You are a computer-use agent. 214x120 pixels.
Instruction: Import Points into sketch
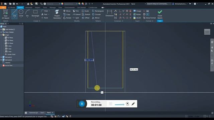[x=137, y=14]
